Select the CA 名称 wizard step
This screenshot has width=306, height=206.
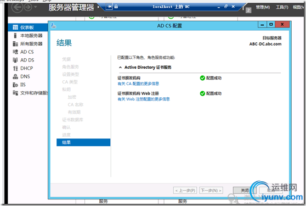coord(76,104)
